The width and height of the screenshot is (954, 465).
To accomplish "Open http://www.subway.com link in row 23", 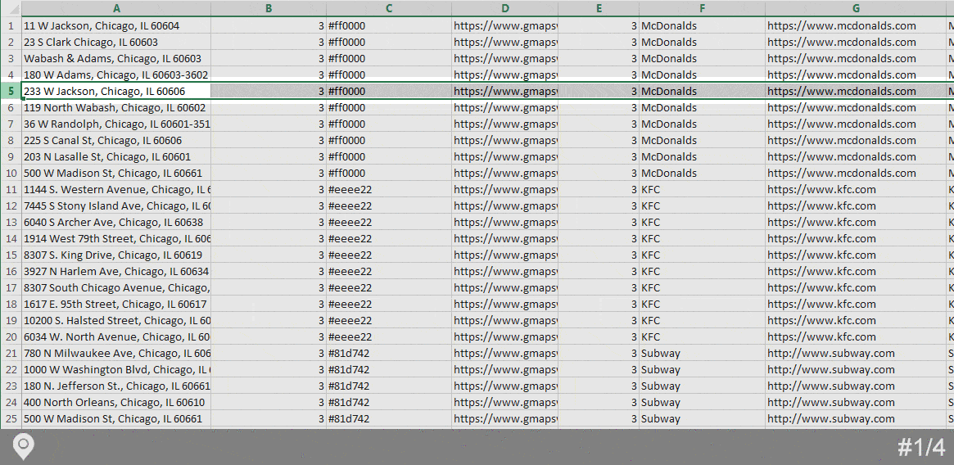I will pos(856,386).
